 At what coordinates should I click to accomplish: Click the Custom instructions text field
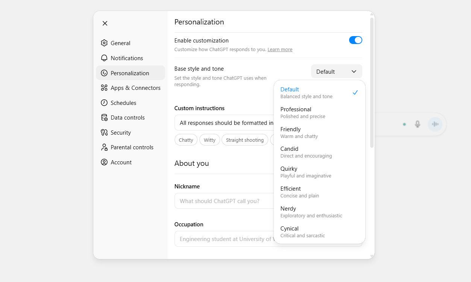[225, 123]
